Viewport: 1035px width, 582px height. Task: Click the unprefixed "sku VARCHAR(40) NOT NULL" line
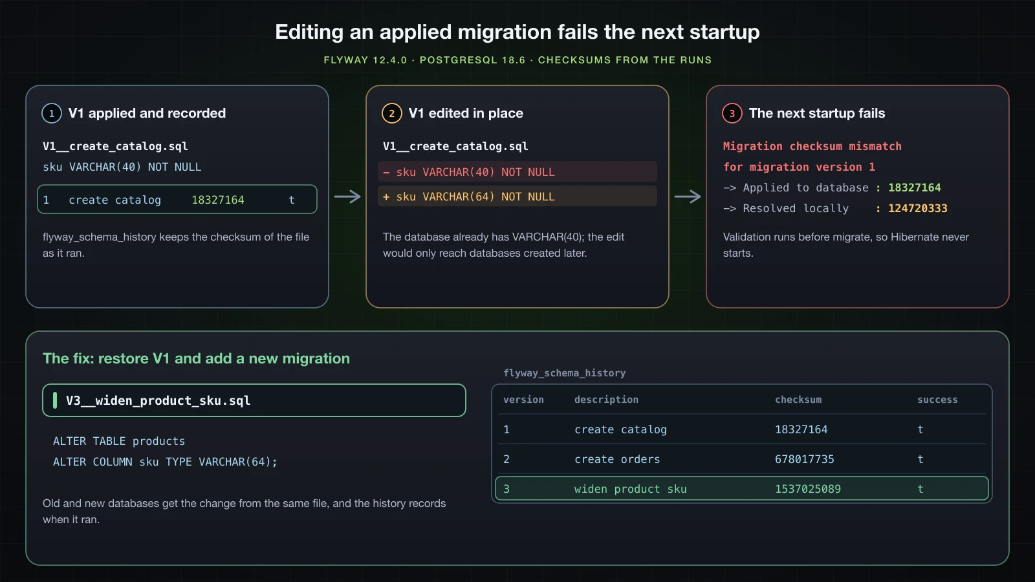point(122,167)
